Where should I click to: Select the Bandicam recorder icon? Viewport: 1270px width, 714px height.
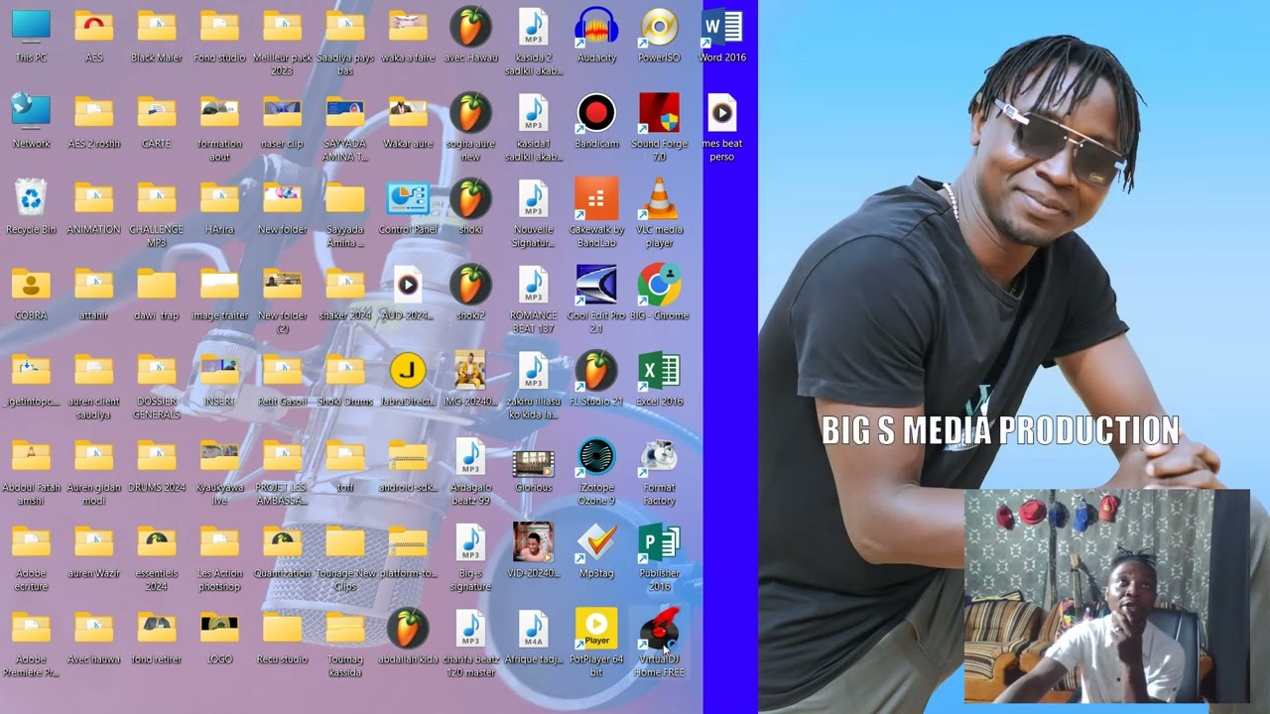pyautogui.click(x=596, y=113)
